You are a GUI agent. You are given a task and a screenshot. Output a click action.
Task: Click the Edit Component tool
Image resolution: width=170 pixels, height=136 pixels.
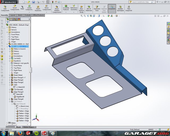click(5, 8)
